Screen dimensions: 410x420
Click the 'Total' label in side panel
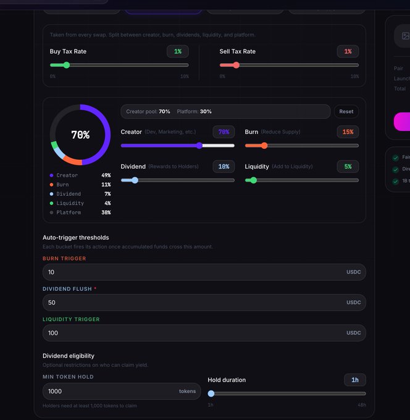[400, 89]
